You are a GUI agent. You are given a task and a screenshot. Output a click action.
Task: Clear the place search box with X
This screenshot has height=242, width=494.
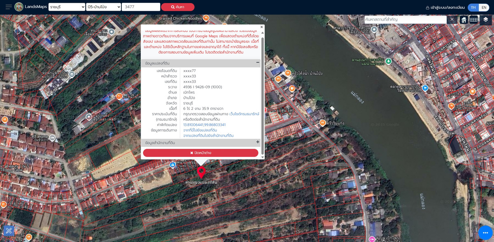[452, 20]
